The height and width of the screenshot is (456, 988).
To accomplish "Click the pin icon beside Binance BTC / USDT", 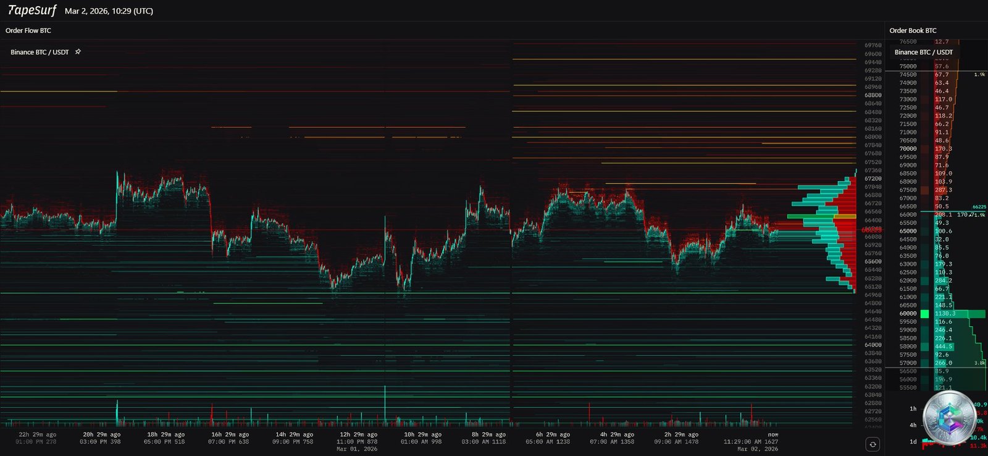I will click(78, 52).
